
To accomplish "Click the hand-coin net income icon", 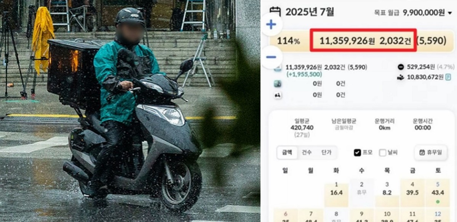I will pos(400,77).
